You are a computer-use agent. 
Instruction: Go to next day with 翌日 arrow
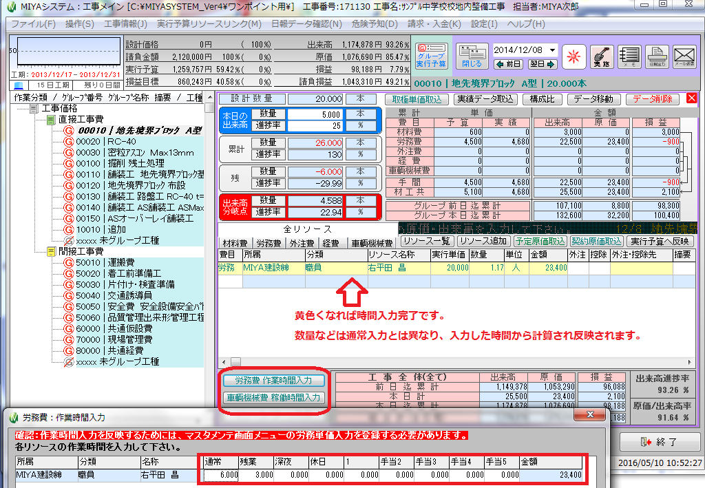pyautogui.click(x=543, y=64)
